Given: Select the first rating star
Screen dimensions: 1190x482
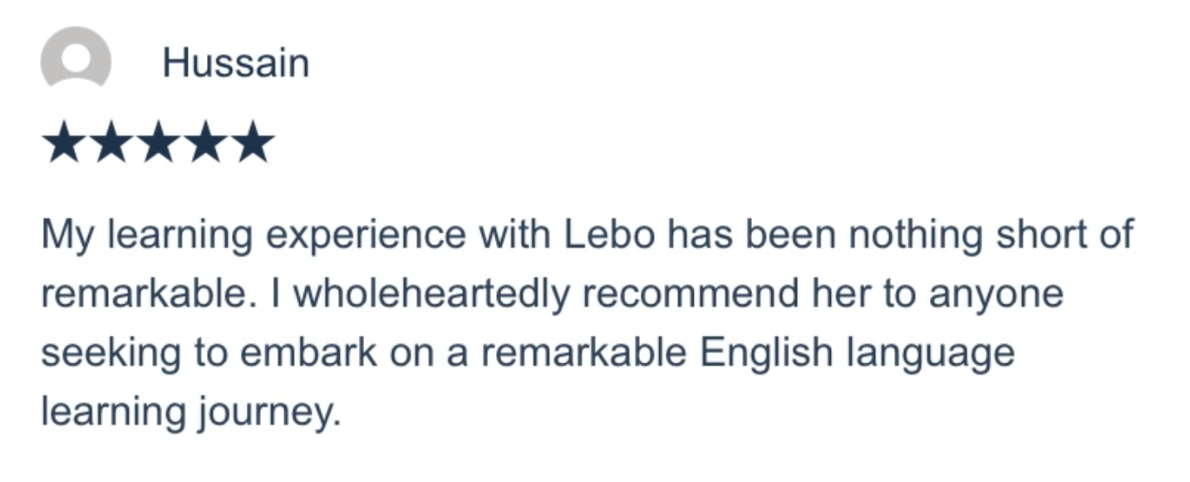Looking at the screenshot, I should coord(66,143).
